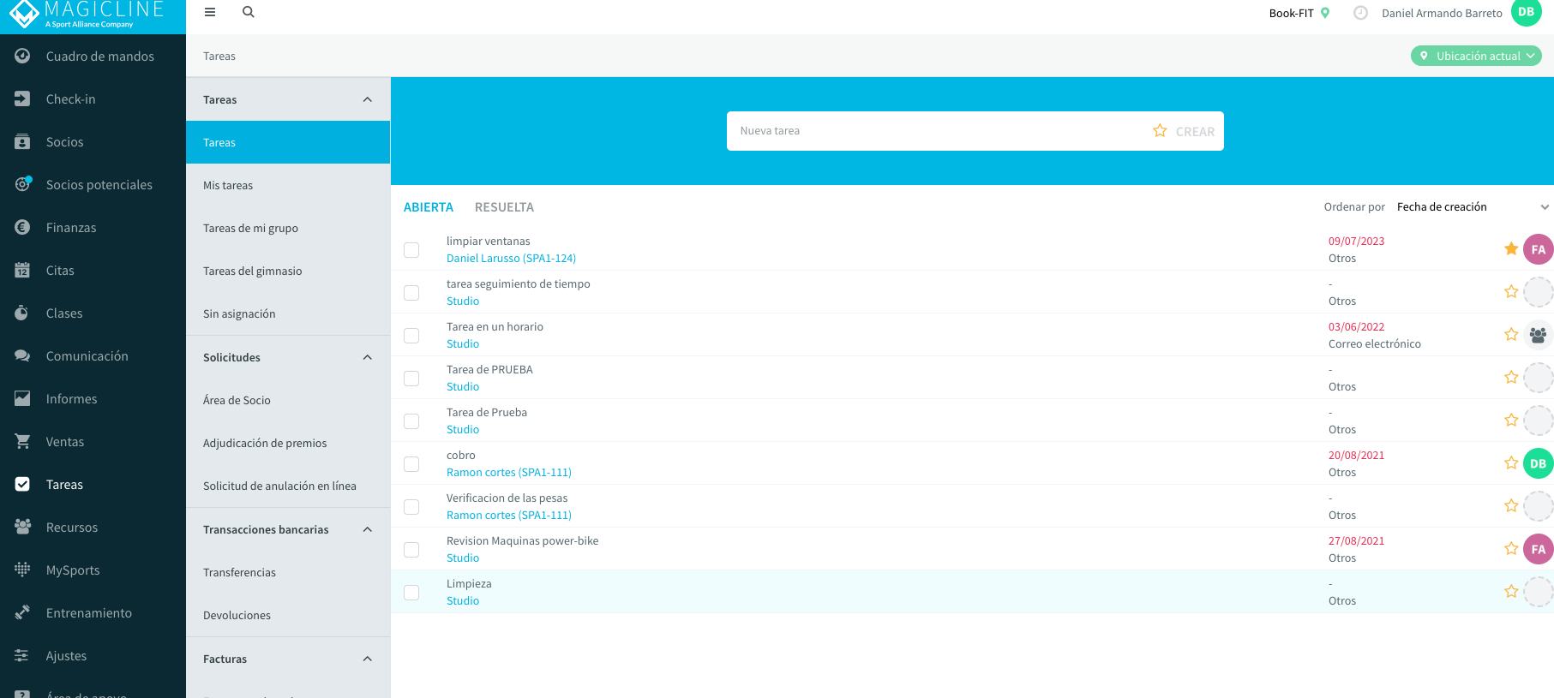Unstar the 'limpiar ventanas' task
This screenshot has width=1554, height=698.
[x=1511, y=248]
